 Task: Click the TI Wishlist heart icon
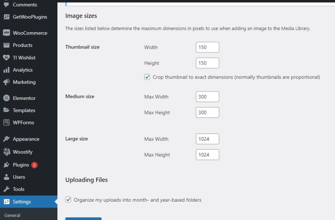[7, 58]
